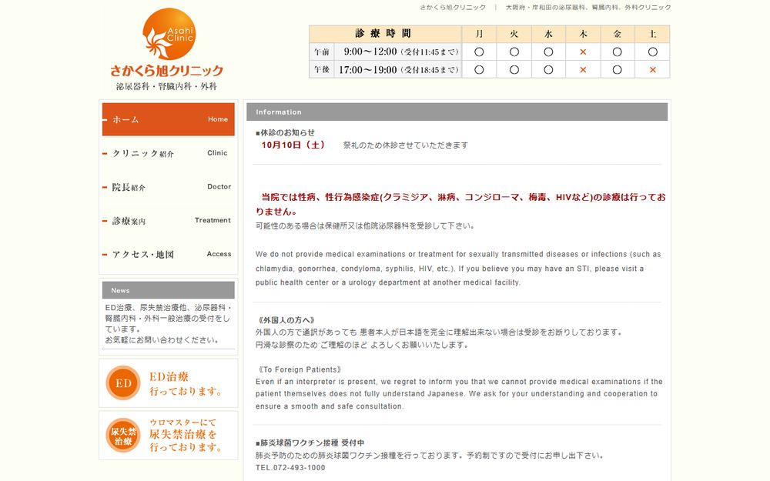Click the 泌尿器科・腎臓内科・外科 subtitle
The height and width of the screenshot is (481, 770).
166,86
